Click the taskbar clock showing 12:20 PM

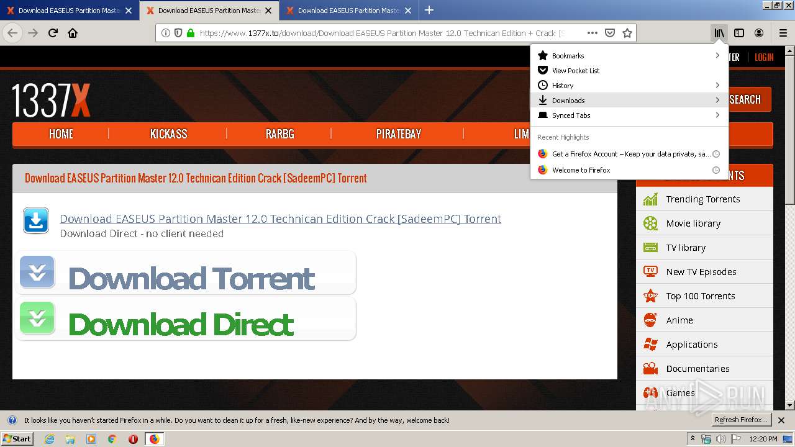click(763, 439)
